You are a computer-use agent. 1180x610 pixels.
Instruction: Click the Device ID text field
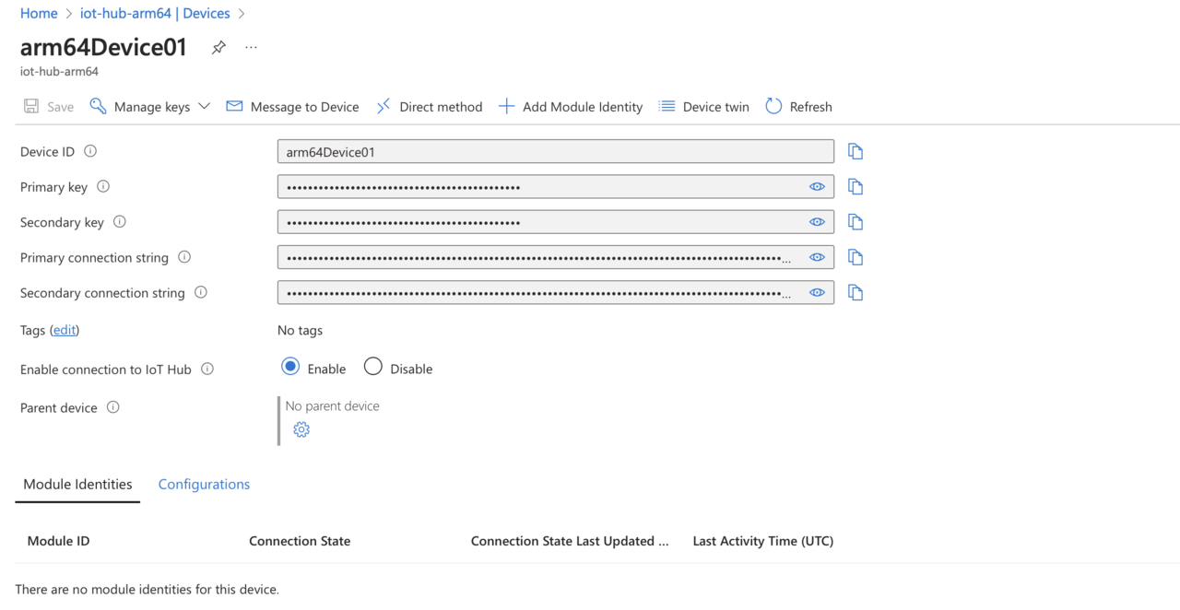[x=555, y=152]
